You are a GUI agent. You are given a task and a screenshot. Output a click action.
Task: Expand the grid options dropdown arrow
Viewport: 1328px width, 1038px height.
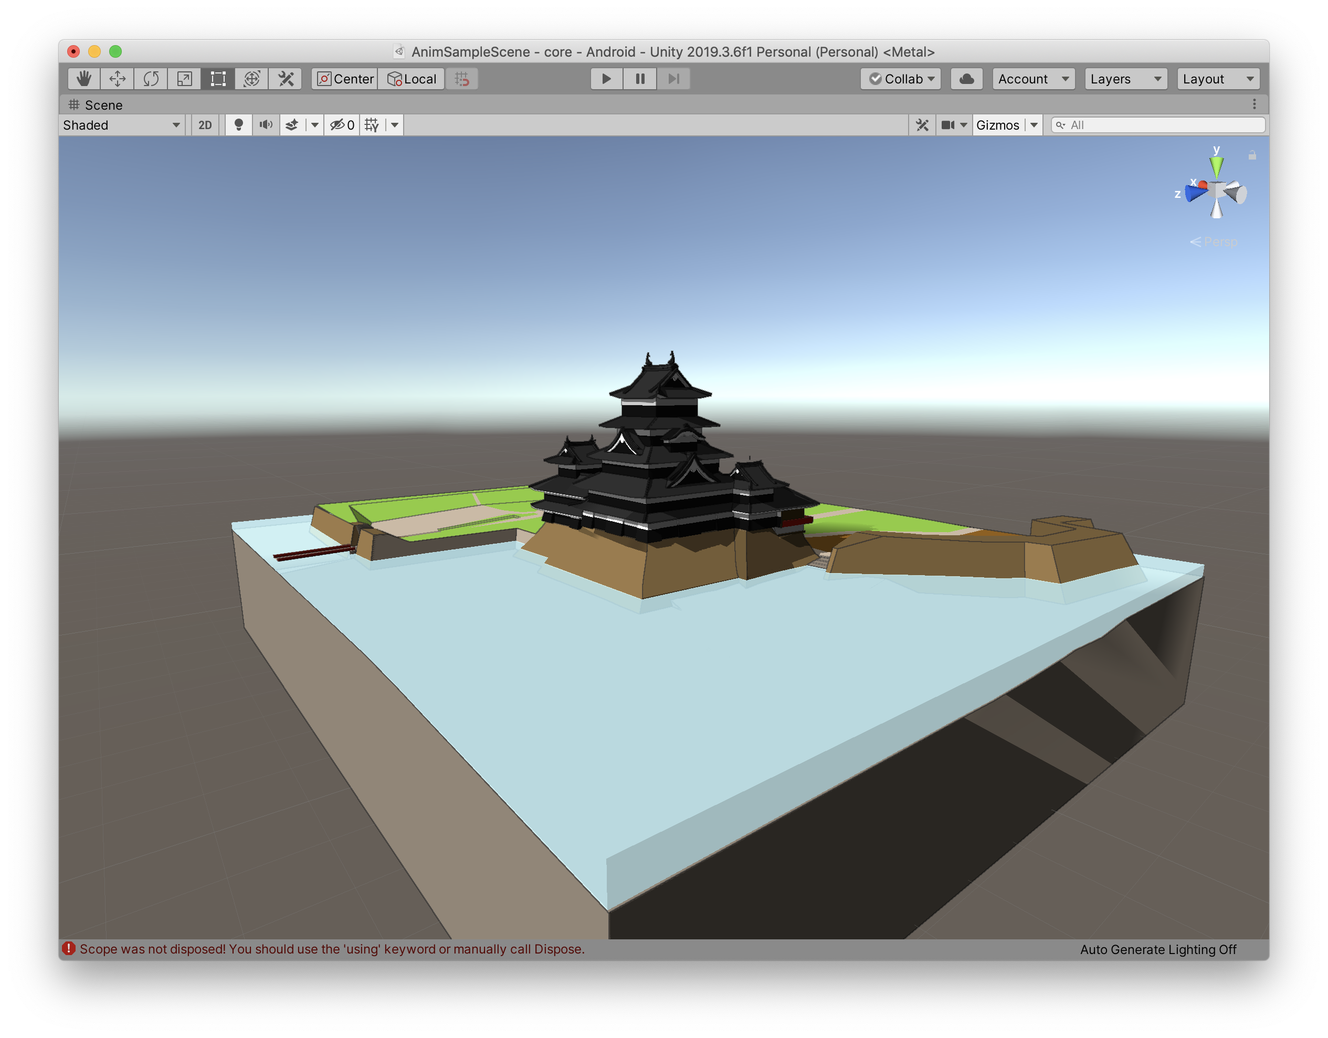click(x=395, y=125)
